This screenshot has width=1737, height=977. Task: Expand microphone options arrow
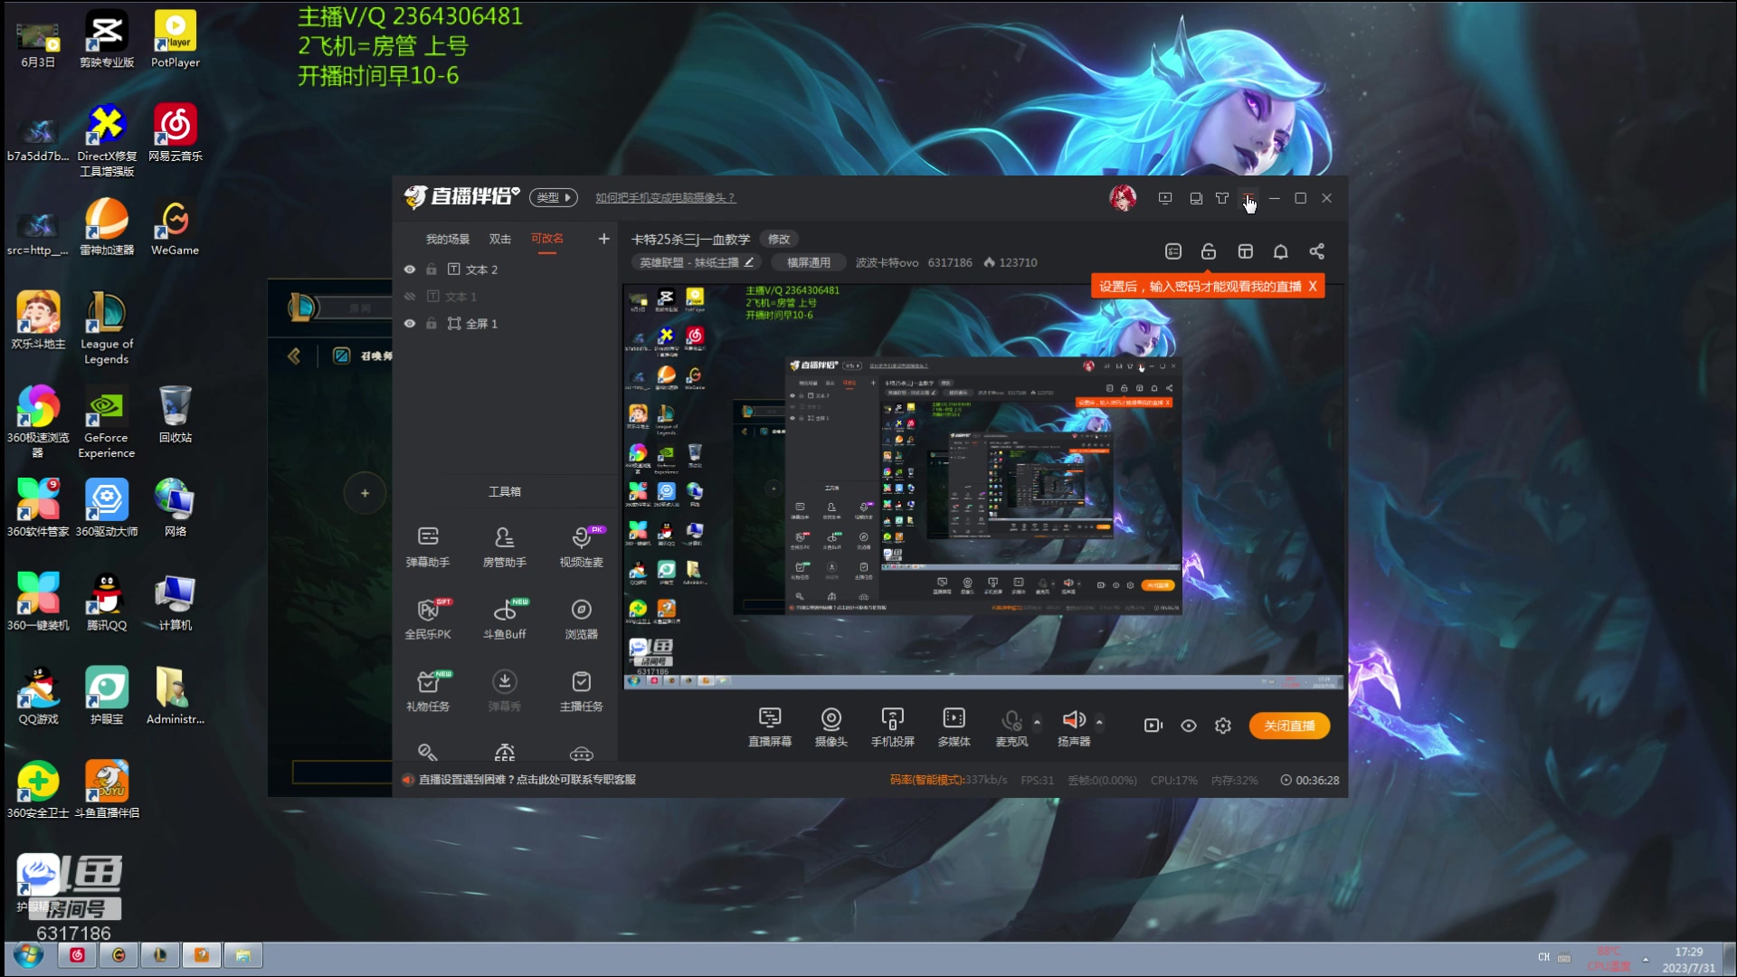coord(1037,722)
